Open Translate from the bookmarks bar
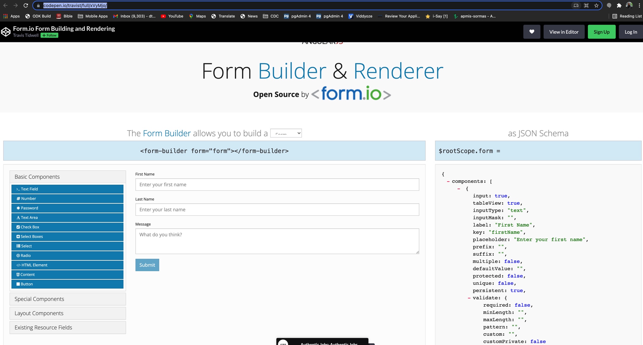This screenshot has height=345, width=643. click(223, 16)
